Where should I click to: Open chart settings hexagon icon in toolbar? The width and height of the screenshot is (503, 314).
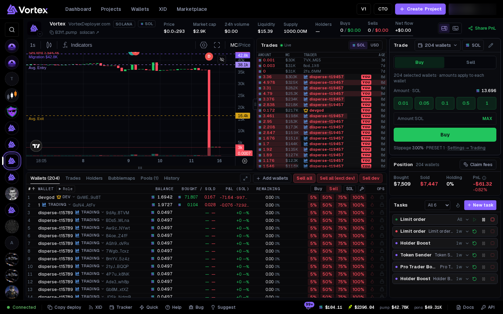[204, 45]
